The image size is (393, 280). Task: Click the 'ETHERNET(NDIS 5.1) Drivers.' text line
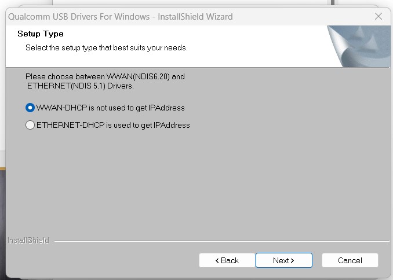[x=80, y=86]
